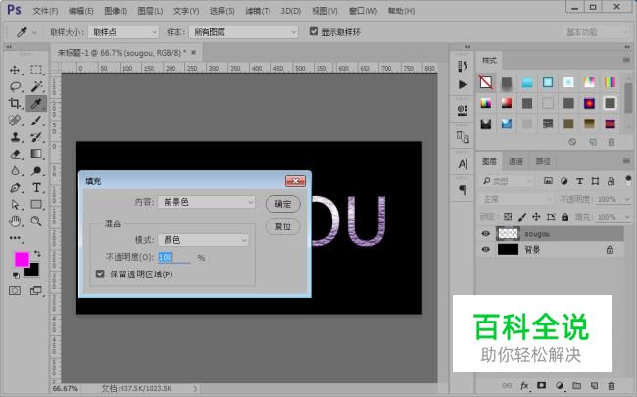This screenshot has height=397, width=637.
Task: Click the magenta foreground color swatch
Action: tap(21, 258)
